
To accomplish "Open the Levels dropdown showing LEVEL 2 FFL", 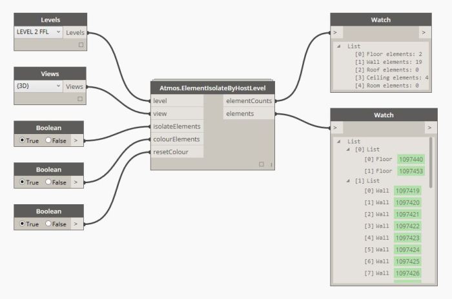I will coord(38,32).
